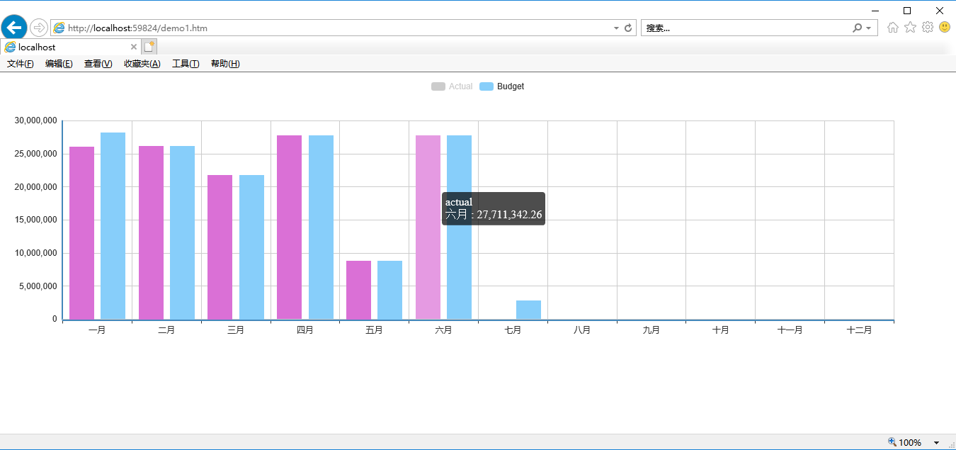Click the 30,000,000 y-axis label
The height and width of the screenshot is (450, 956).
[35, 120]
